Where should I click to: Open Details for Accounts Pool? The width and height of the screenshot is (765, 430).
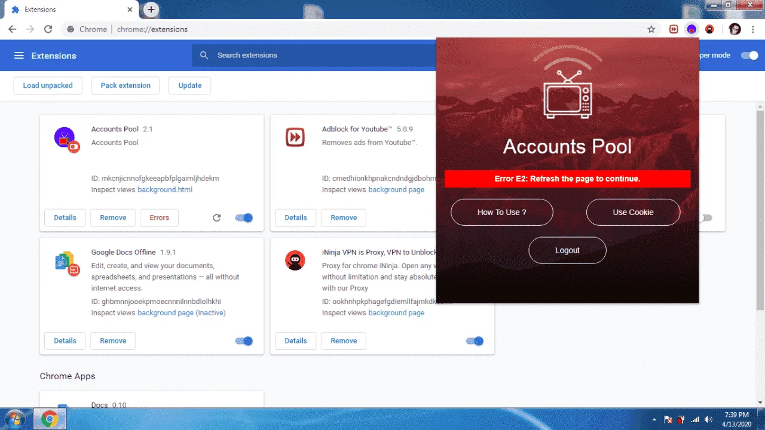[x=65, y=218]
